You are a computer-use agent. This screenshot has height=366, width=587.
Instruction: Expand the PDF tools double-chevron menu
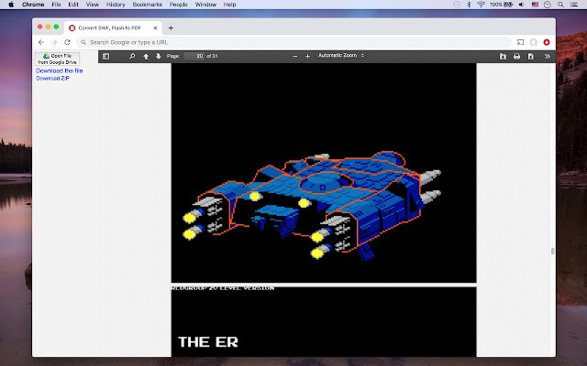pos(548,57)
